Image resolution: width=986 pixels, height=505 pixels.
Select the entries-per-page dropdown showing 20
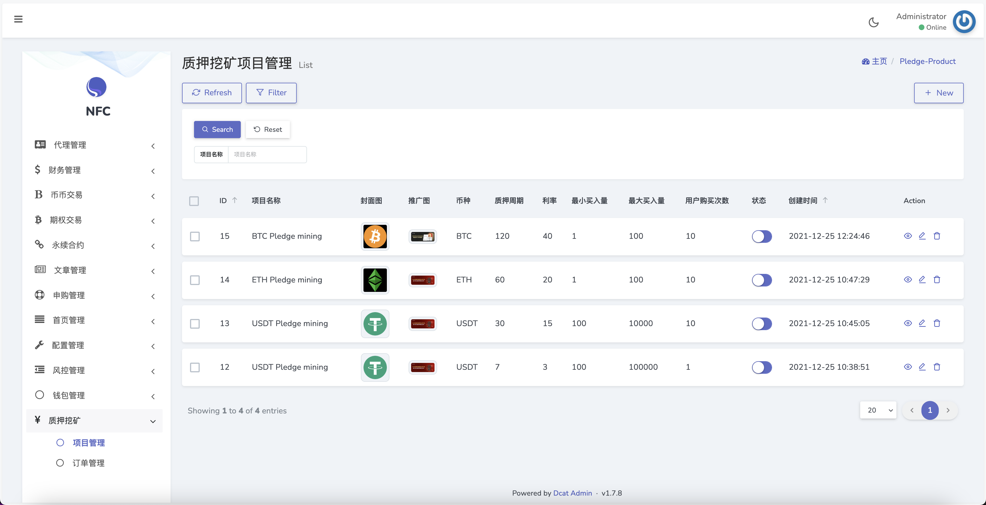click(x=878, y=410)
